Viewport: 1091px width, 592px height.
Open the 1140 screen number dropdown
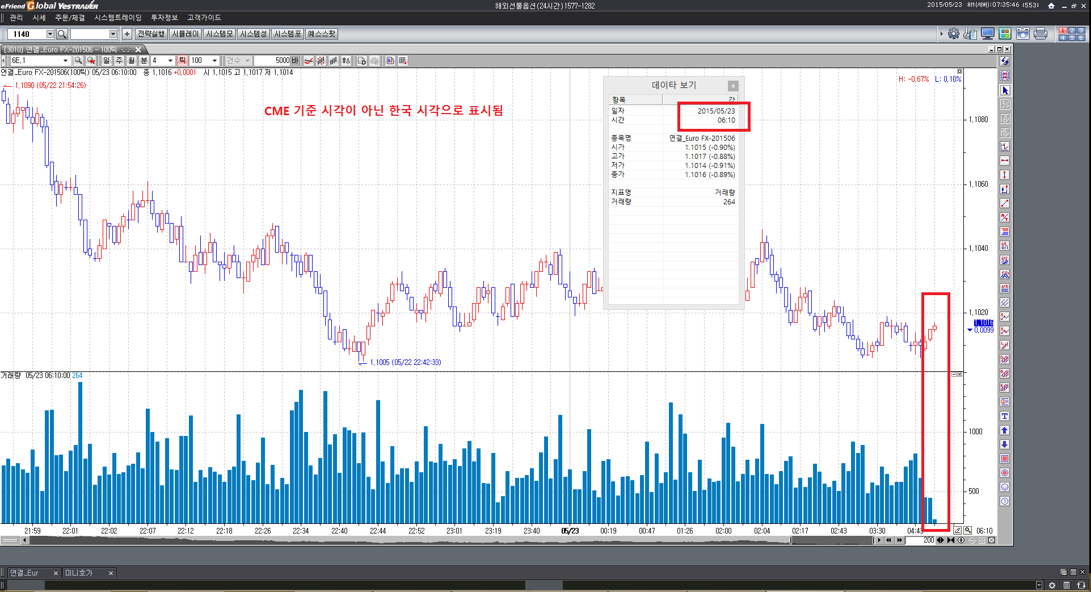click(50, 34)
